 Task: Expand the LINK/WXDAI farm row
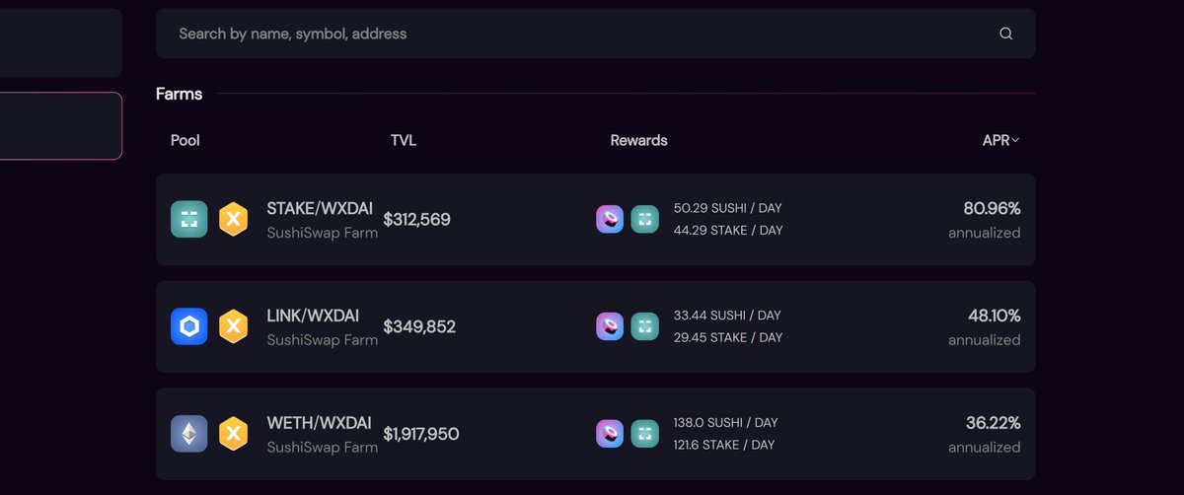pyautogui.click(x=596, y=326)
